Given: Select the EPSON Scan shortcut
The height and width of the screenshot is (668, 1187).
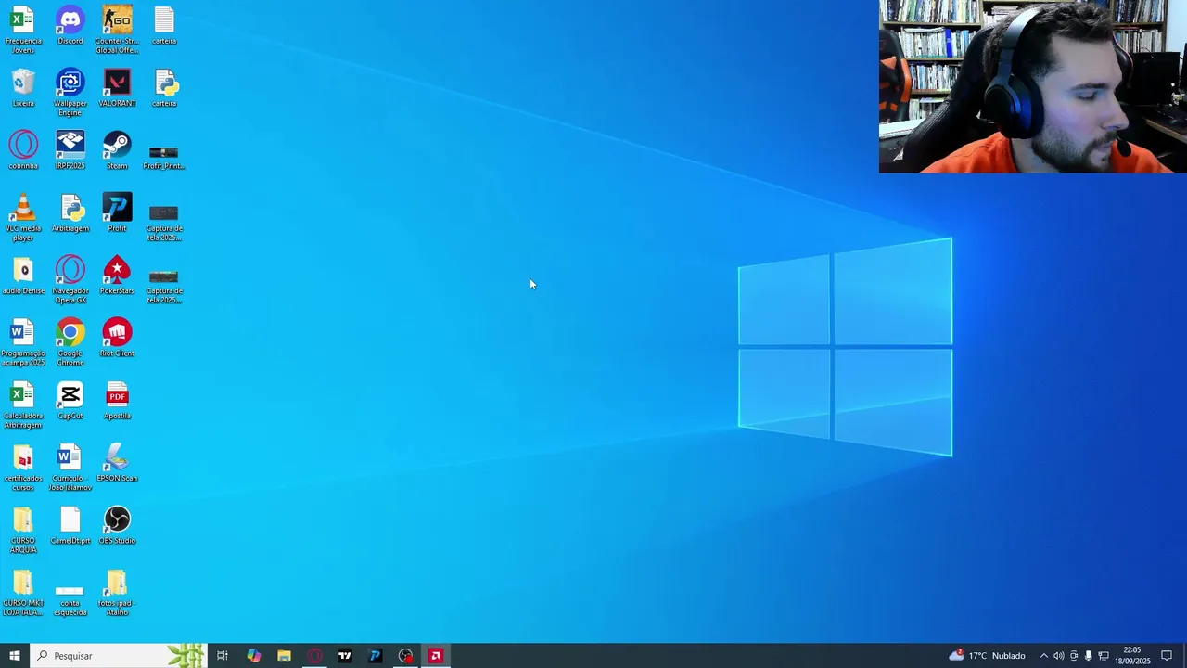Looking at the screenshot, I should (117, 463).
